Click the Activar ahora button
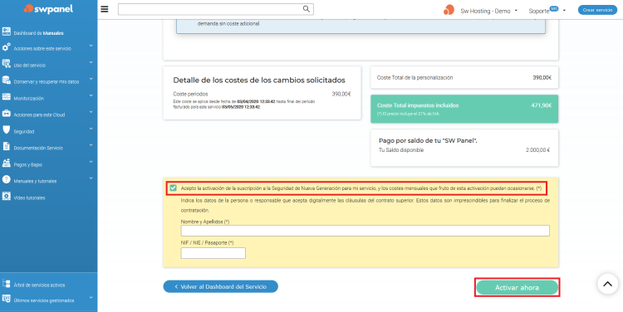 (x=517, y=287)
